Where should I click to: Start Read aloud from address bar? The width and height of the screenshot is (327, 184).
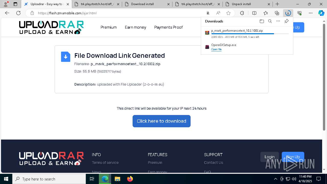(218, 13)
